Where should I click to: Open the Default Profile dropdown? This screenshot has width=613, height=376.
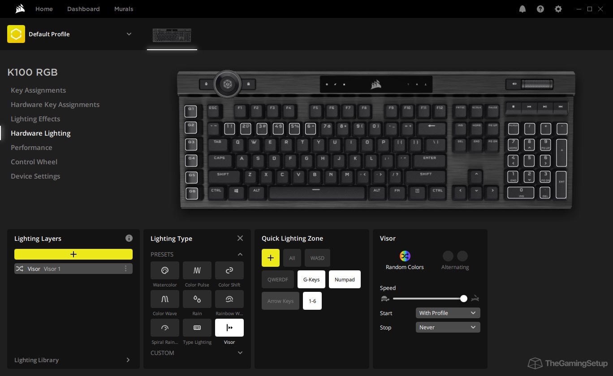click(x=129, y=34)
